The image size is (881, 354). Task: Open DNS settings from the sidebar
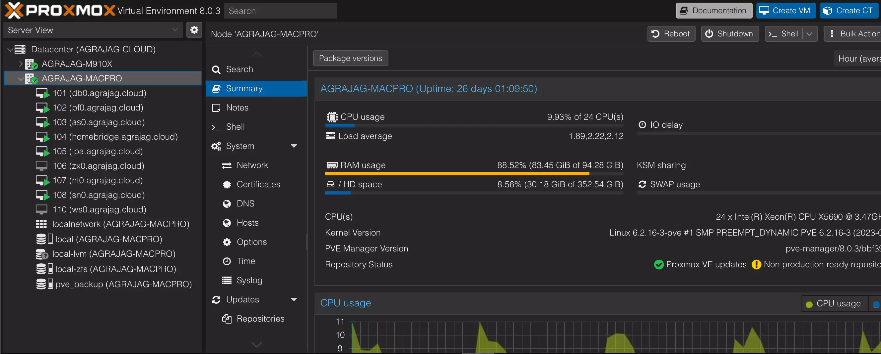point(245,203)
